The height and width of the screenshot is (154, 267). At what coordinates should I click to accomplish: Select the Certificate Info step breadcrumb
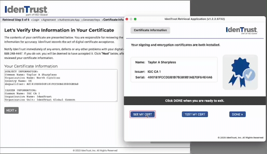113,20
